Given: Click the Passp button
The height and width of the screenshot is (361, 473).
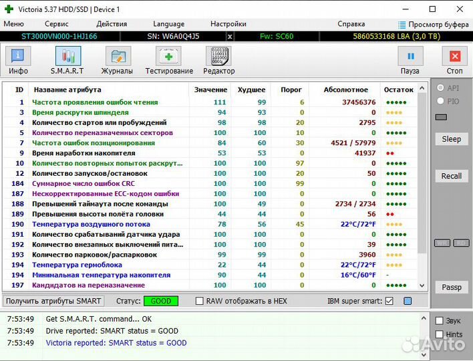Looking at the screenshot, I should [451, 287].
